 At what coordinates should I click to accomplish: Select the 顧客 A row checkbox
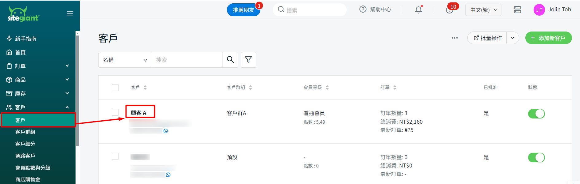(115, 112)
